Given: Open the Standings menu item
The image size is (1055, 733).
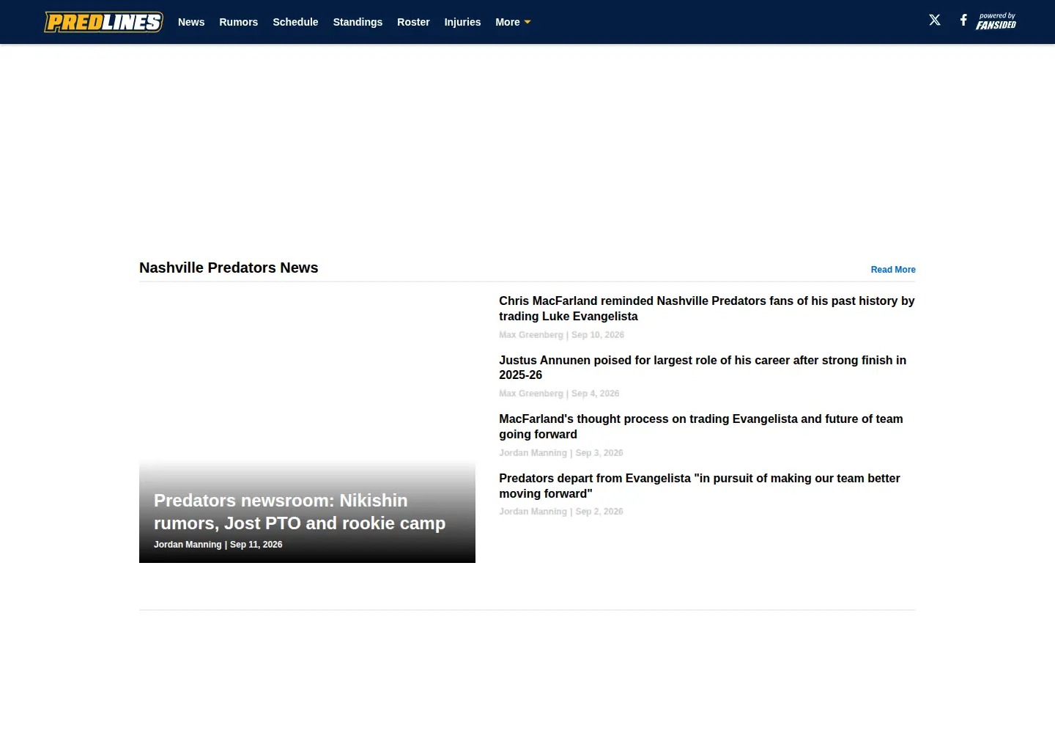Looking at the screenshot, I should point(358,22).
